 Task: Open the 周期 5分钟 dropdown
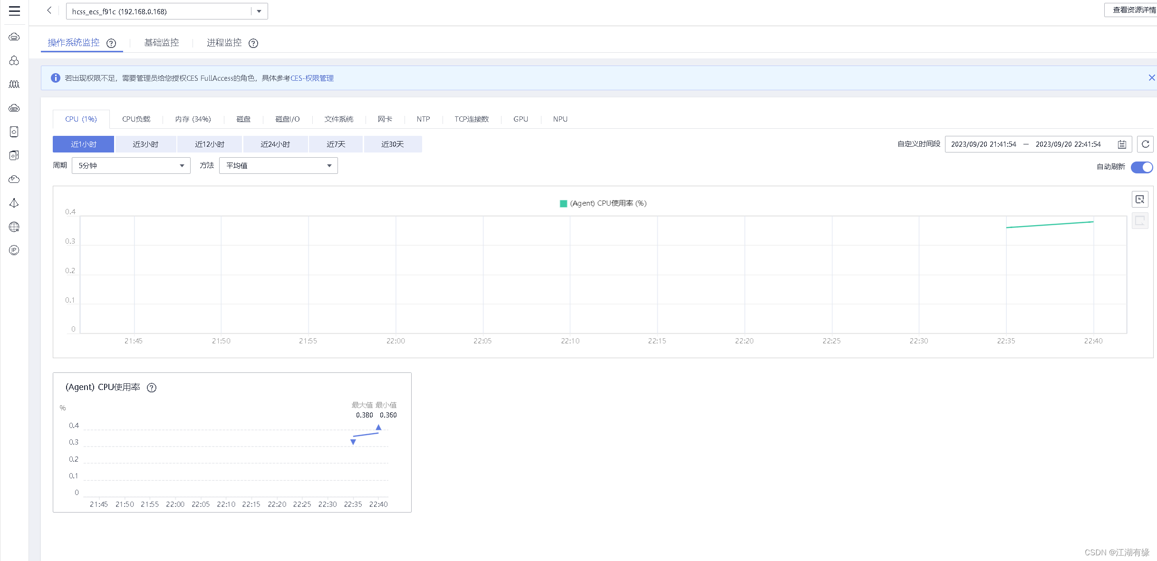[131, 166]
